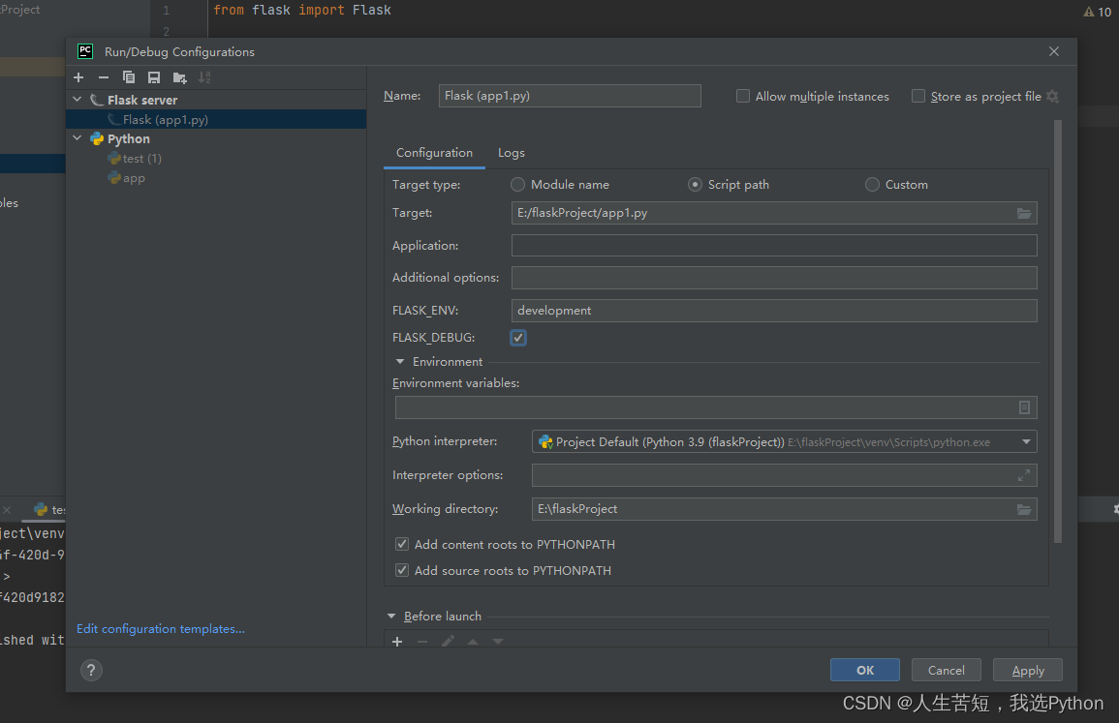
Task: Open Edit configuration templates link
Action: [x=161, y=629]
